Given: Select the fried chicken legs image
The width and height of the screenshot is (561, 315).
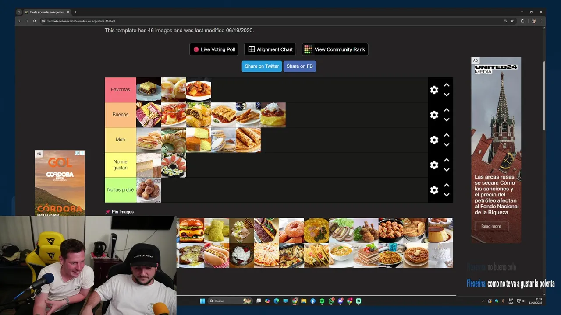Looking at the screenshot, I should coord(366,231).
